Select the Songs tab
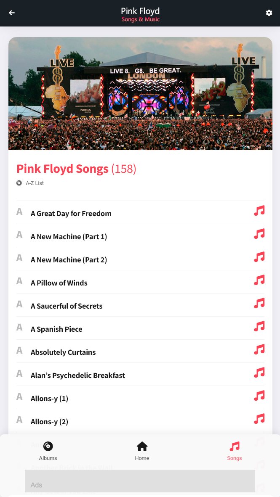The image size is (280, 497). click(234, 451)
